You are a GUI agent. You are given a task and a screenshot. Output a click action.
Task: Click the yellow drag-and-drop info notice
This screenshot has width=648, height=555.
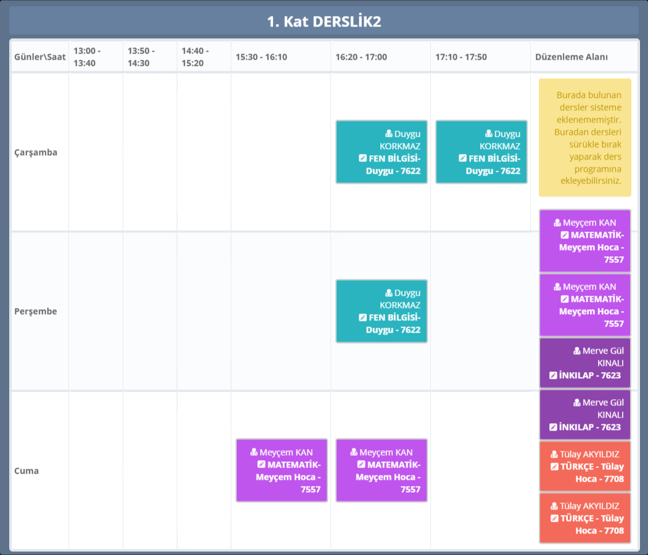tap(584, 137)
